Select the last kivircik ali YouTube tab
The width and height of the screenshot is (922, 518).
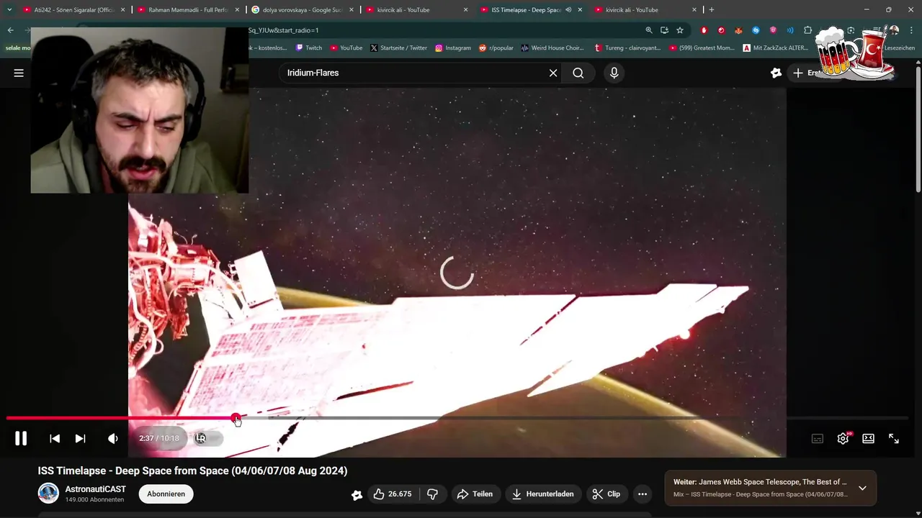point(645,10)
